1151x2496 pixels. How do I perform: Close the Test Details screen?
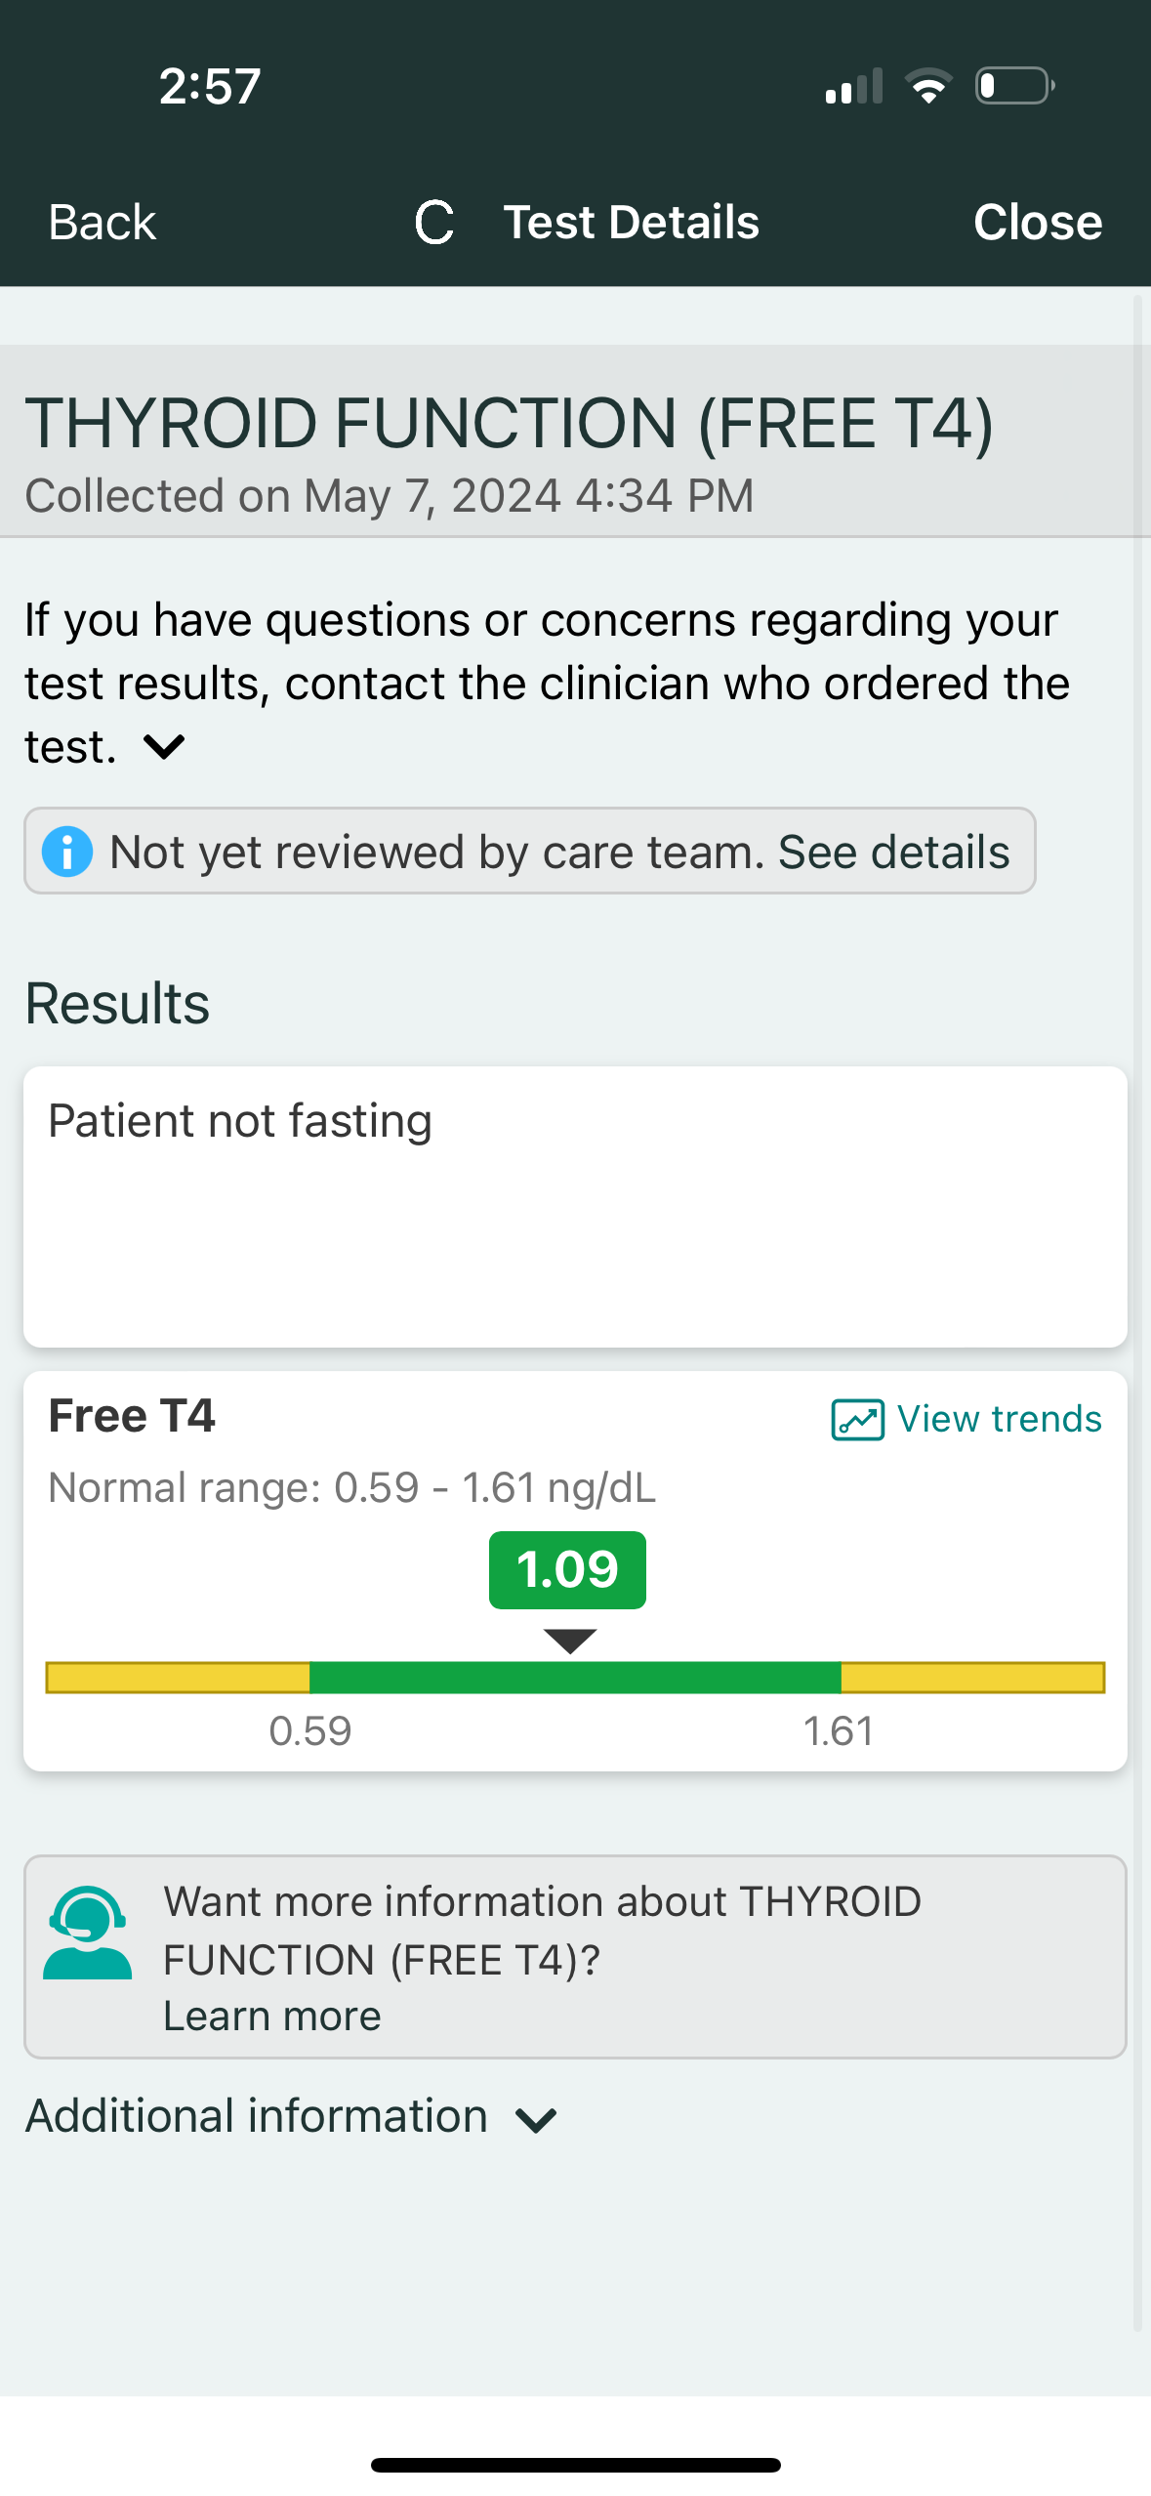click(x=1037, y=223)
